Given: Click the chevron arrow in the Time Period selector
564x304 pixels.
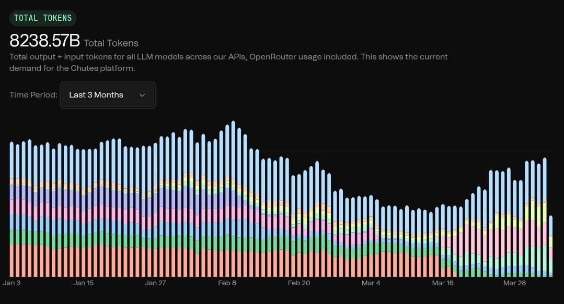Looking at the screenshot, I should 142,95.
